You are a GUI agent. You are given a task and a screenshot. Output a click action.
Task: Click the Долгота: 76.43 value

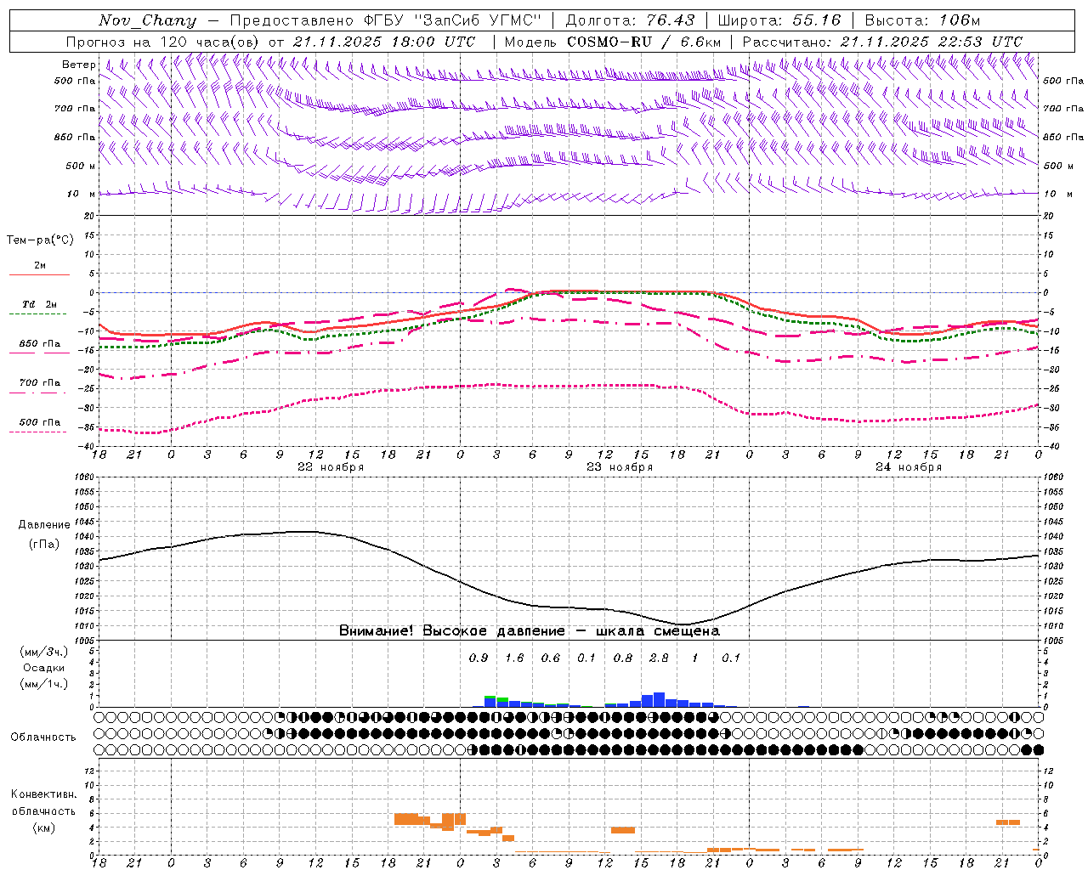630,20
